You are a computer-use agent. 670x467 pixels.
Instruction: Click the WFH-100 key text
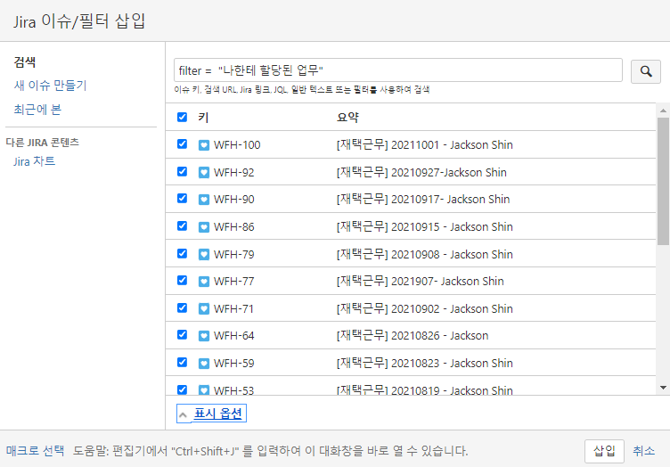click(237, 145)
